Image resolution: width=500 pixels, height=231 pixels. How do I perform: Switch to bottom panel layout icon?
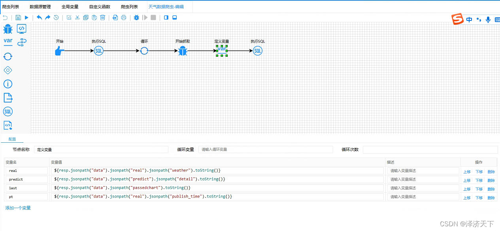175,18
